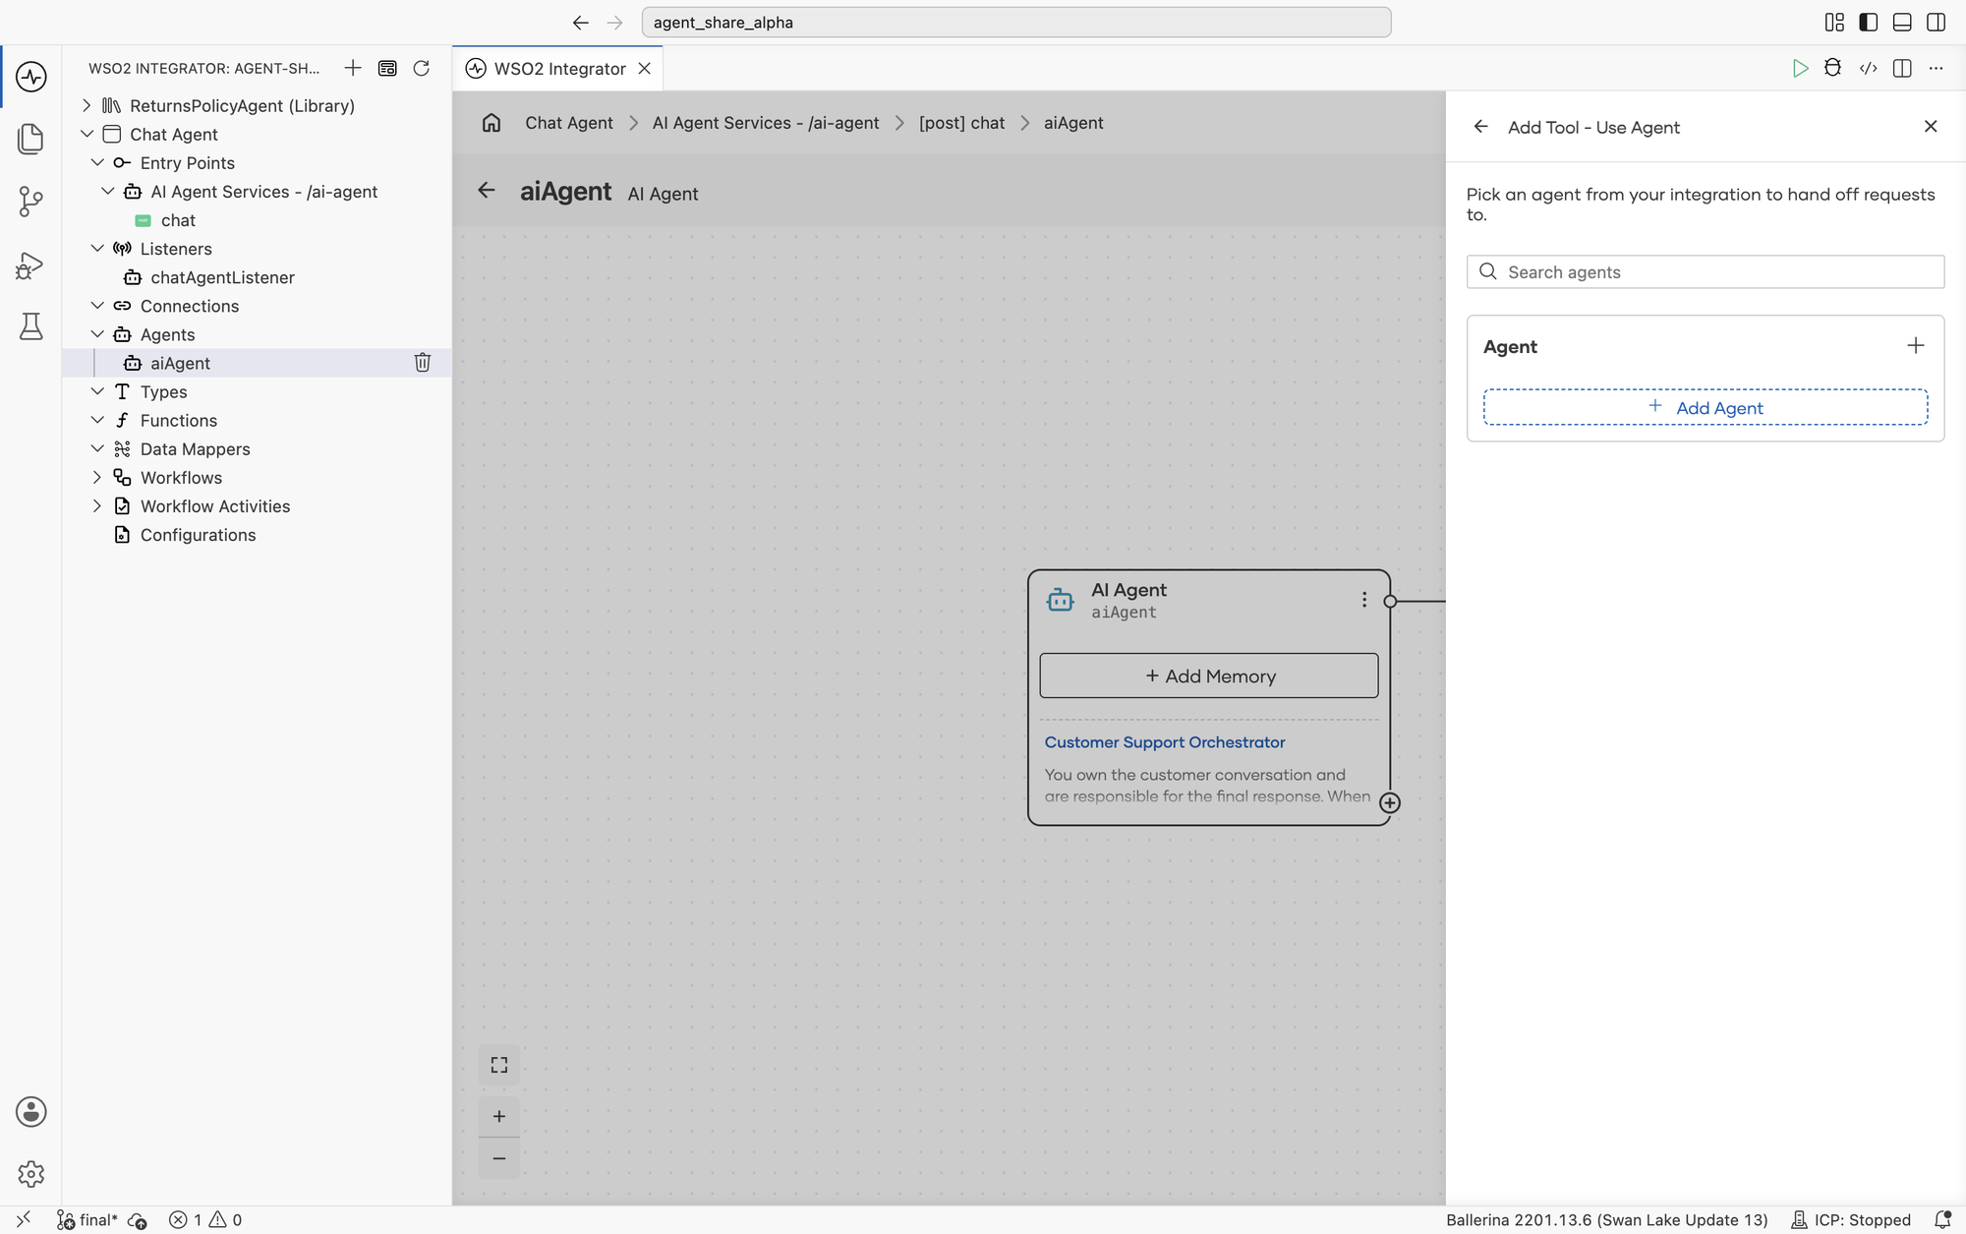Screen dimensions: 1966x1234
Task: Expand the Workflow Activities section
Action: point(97,505)
